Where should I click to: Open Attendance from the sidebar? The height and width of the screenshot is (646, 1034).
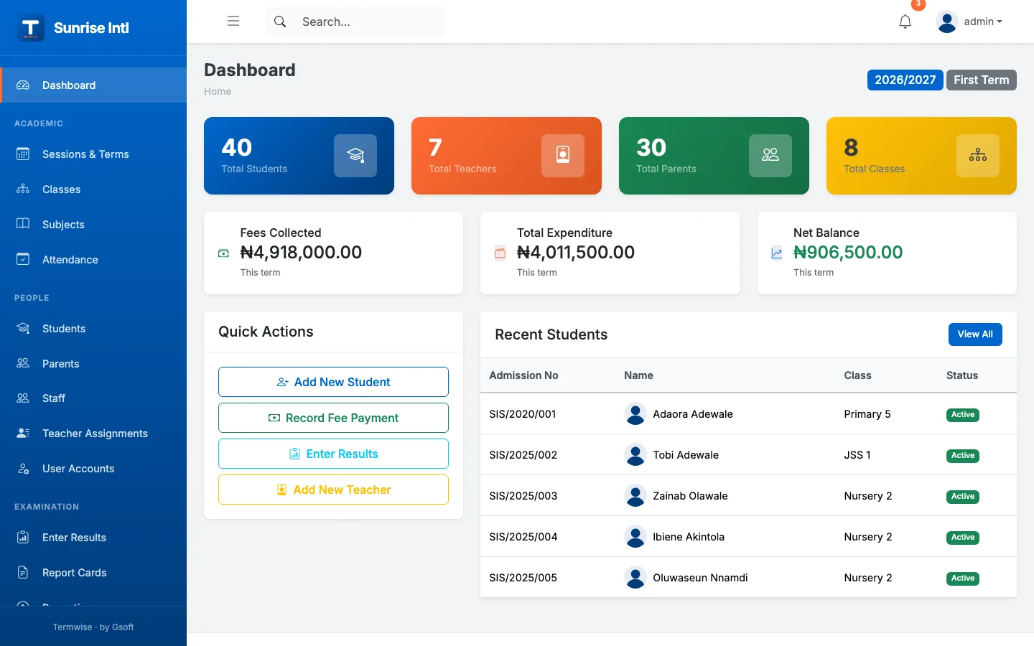tap(93, 260)
